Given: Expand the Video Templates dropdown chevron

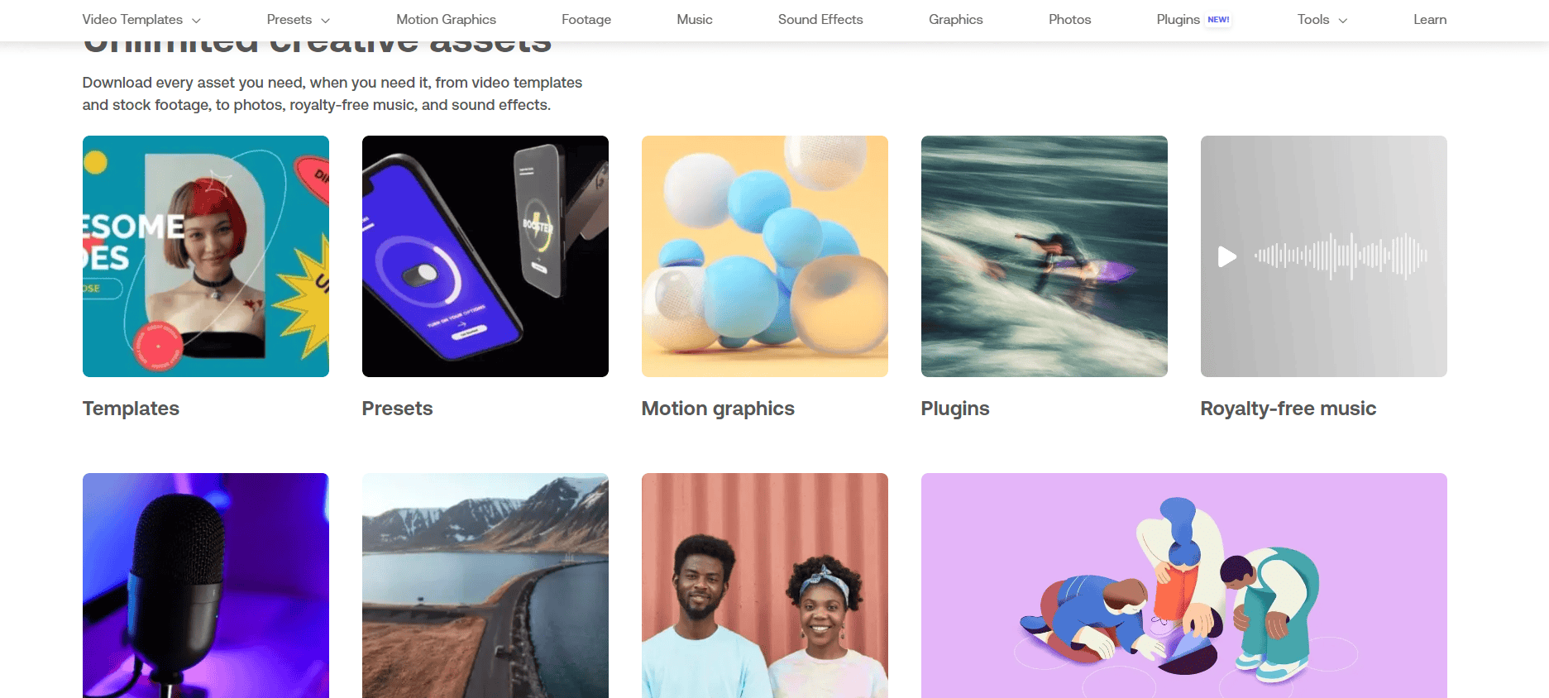Looking at the screenshot, I should coord(196,21).
